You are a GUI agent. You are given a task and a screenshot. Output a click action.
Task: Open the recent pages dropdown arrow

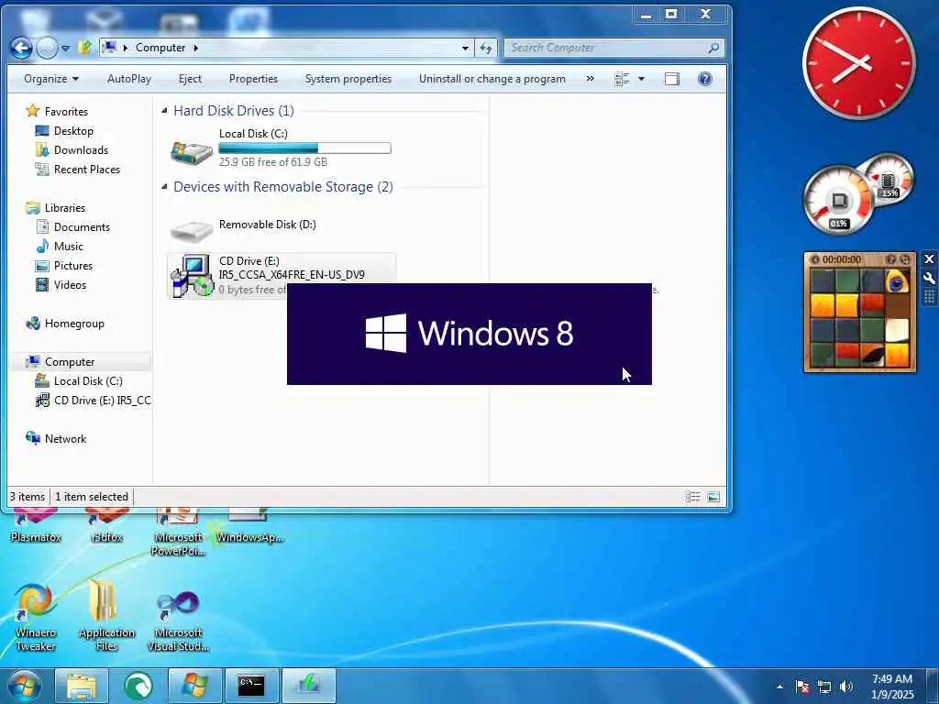[65, 48]
